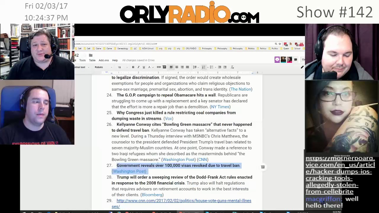Screen dimensions: 379x213
Task: Toggle the bulleted list button
Action: [x=211, y=67]
